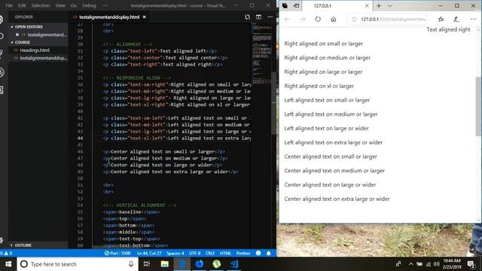Expand the OUTLINE section
Image resolution: width=482 pixels, height=271 pixels.
(x=21, y=245)
